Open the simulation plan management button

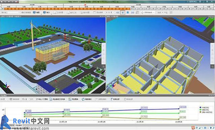pos(26,12)
